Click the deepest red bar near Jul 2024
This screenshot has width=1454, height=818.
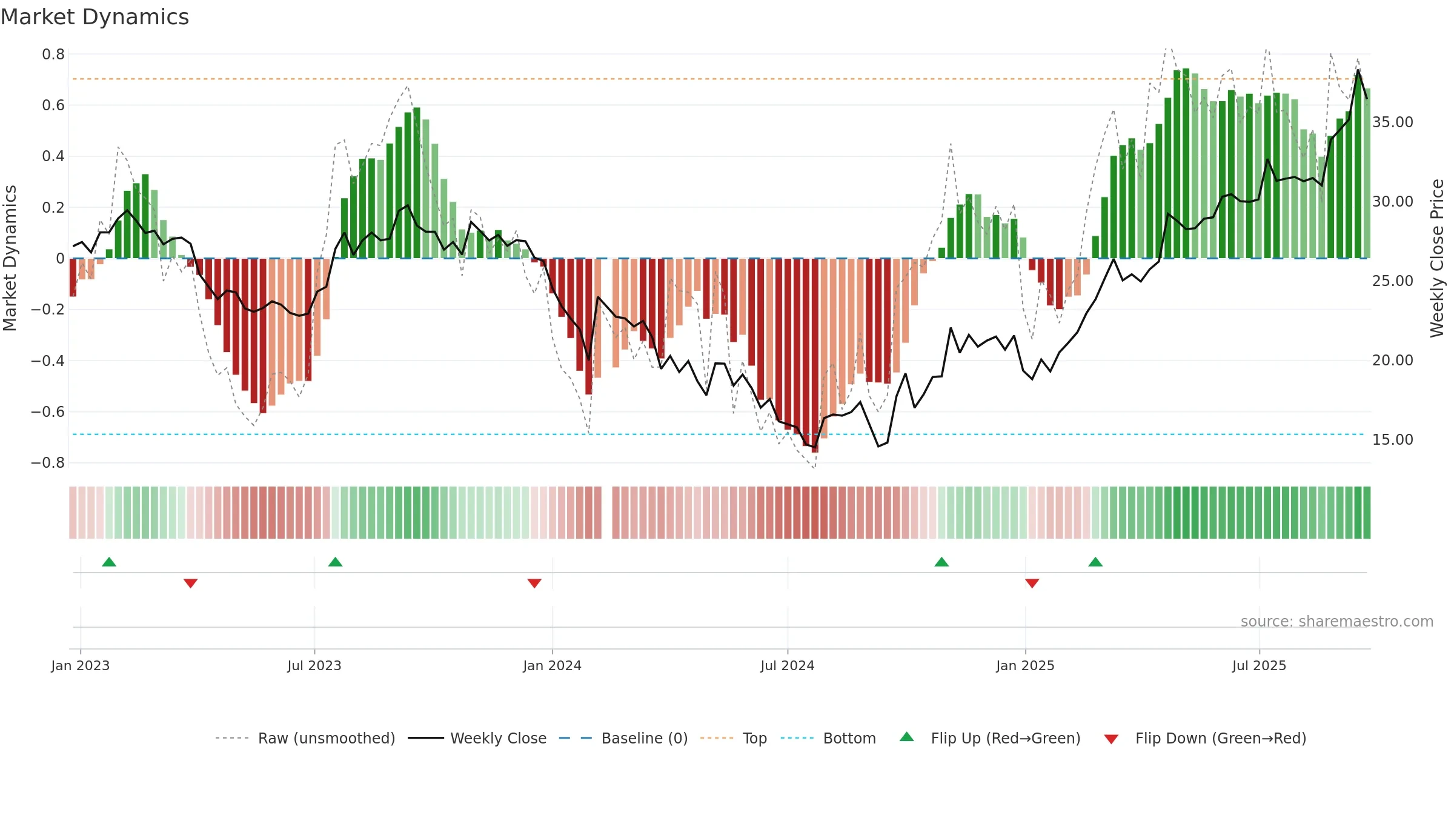(815, 355)
